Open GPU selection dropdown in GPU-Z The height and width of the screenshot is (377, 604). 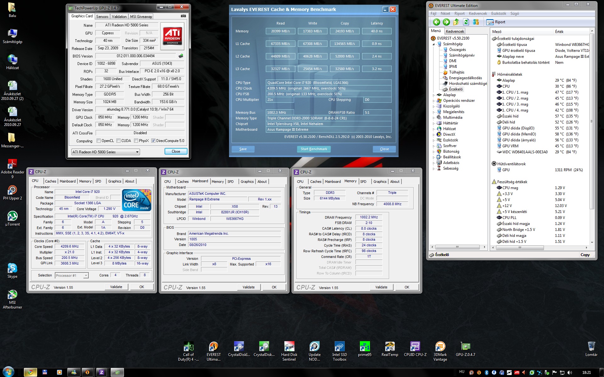[x=105, y=152]
